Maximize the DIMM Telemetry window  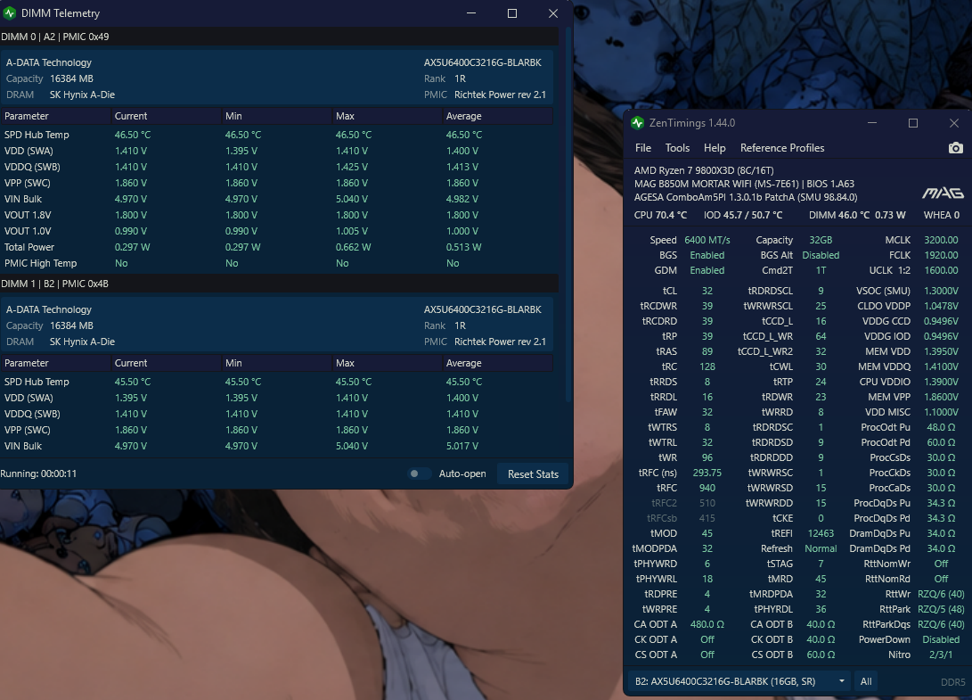tap(512, 13)
